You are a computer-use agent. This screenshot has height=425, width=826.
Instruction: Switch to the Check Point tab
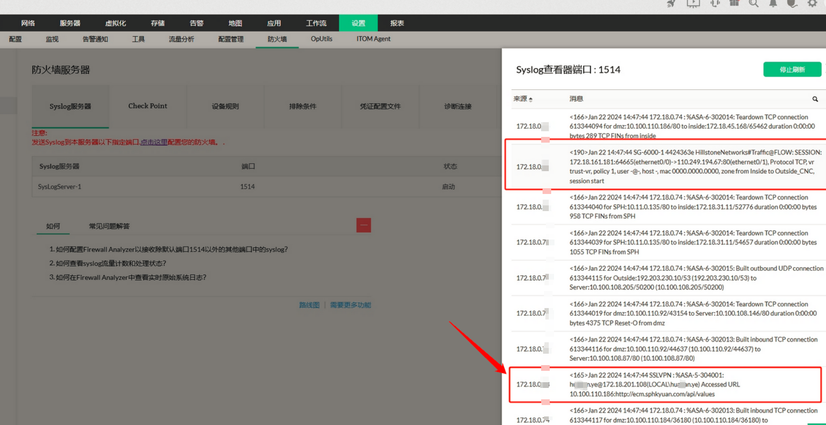[148, 106]
